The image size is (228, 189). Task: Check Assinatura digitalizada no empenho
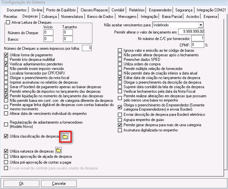120,130
